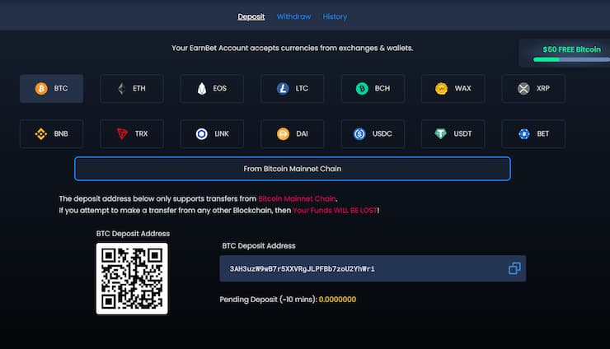Click the free Bitcoin progress bar
The image size is (610, 349).
571,59
